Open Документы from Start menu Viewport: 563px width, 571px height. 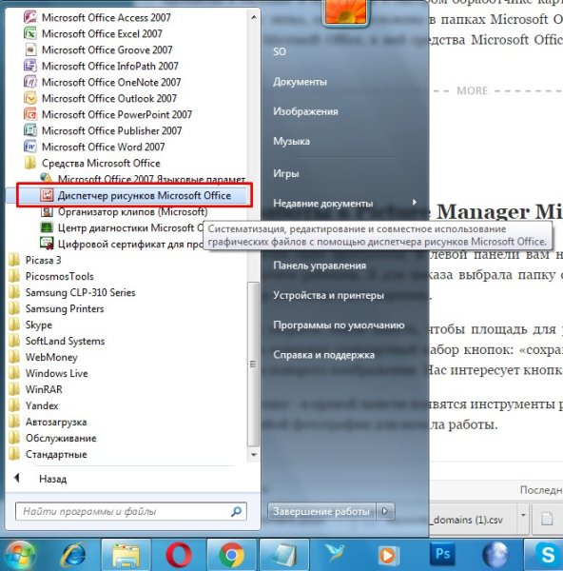coord(300,82)
